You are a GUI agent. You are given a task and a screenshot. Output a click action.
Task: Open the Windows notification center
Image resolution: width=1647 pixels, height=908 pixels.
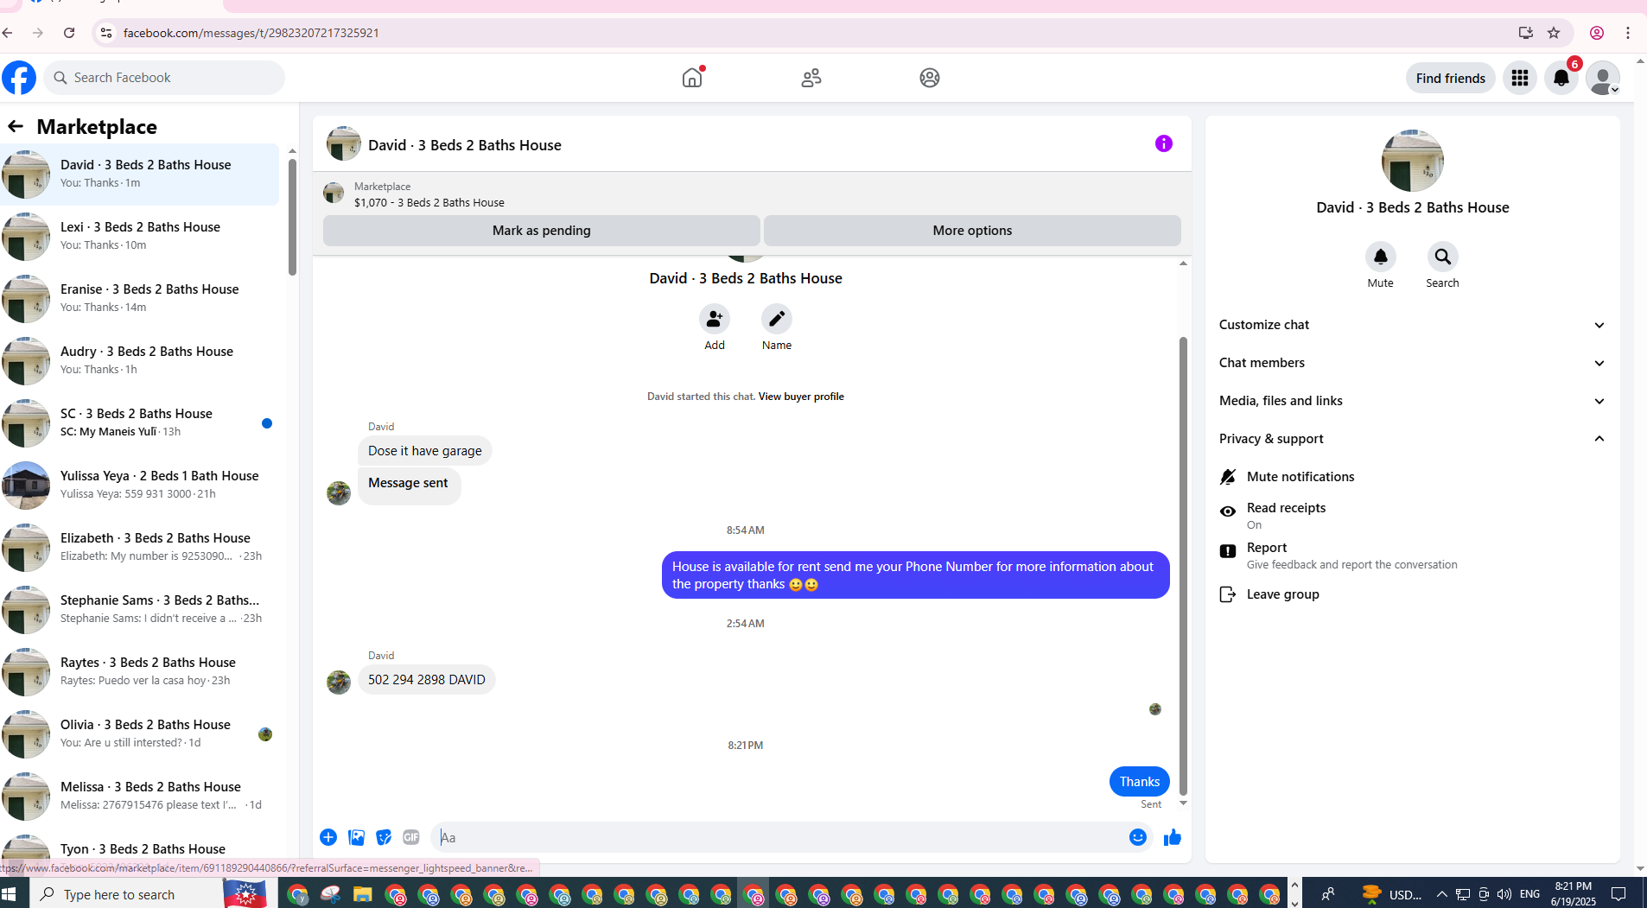coord(1618,894)
